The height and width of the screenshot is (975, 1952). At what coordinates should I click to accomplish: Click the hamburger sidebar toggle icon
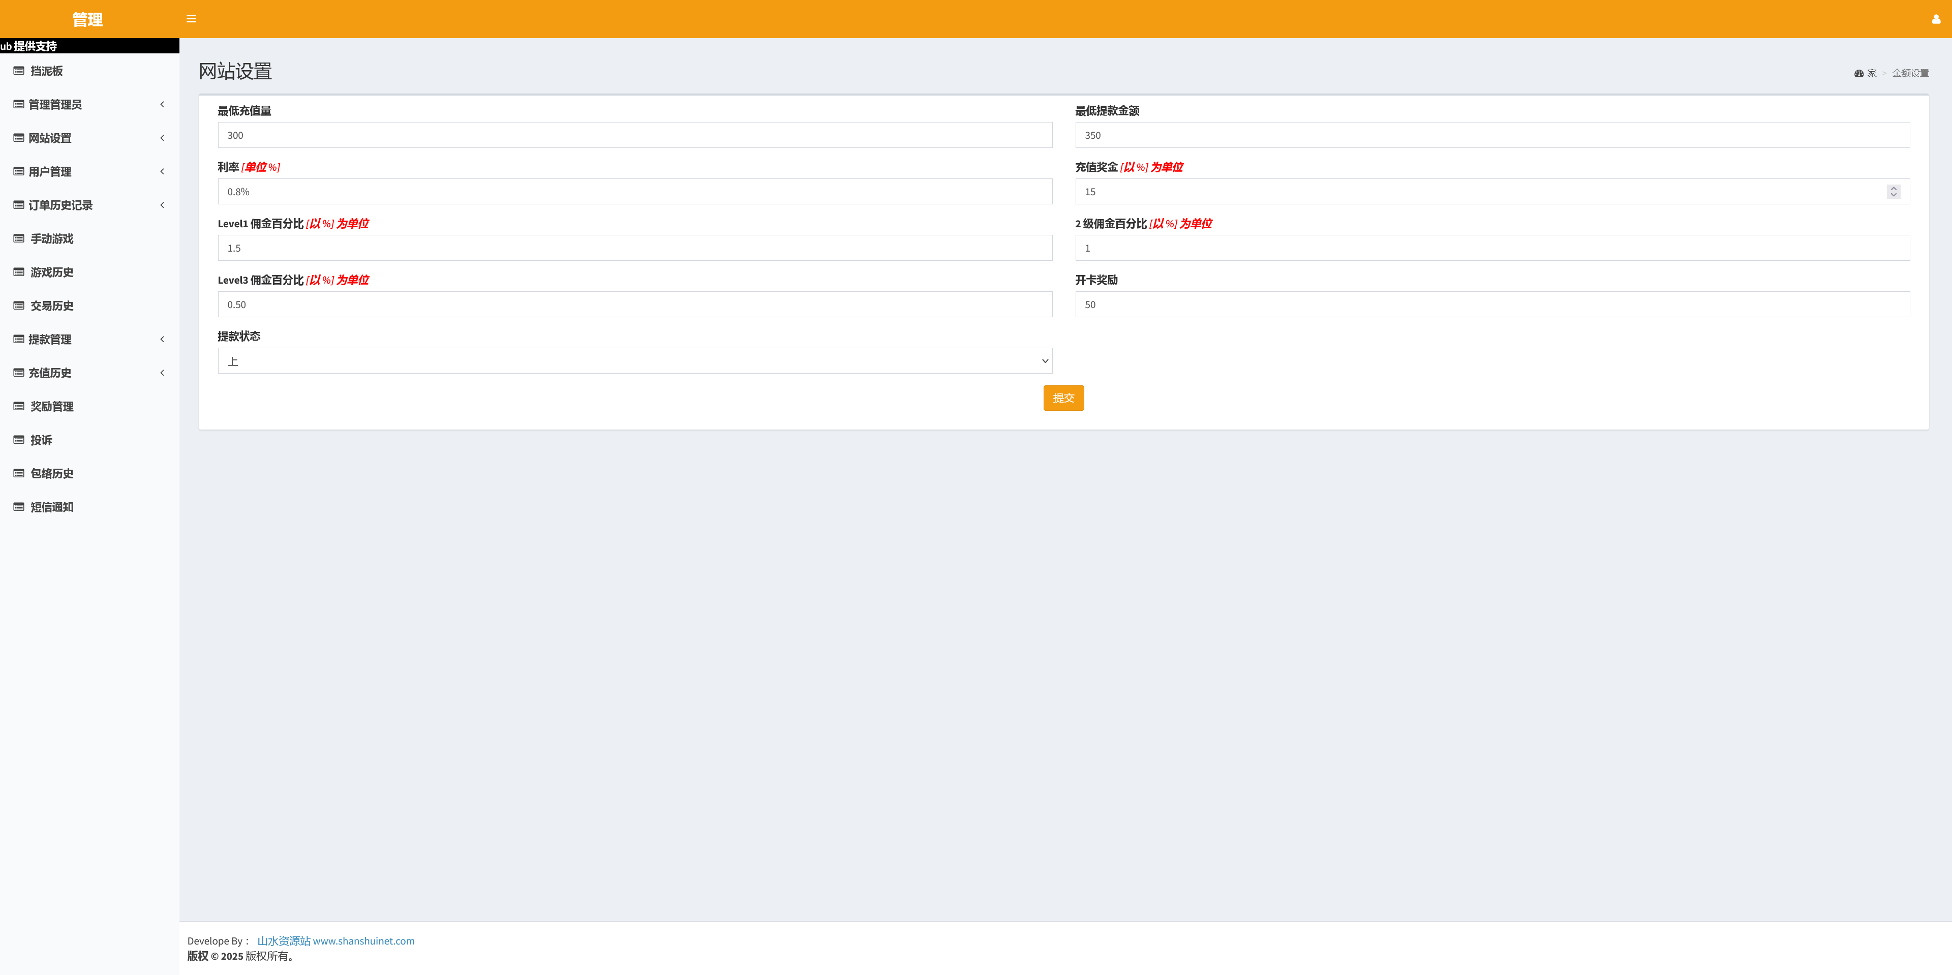click(x=191, y=19)
